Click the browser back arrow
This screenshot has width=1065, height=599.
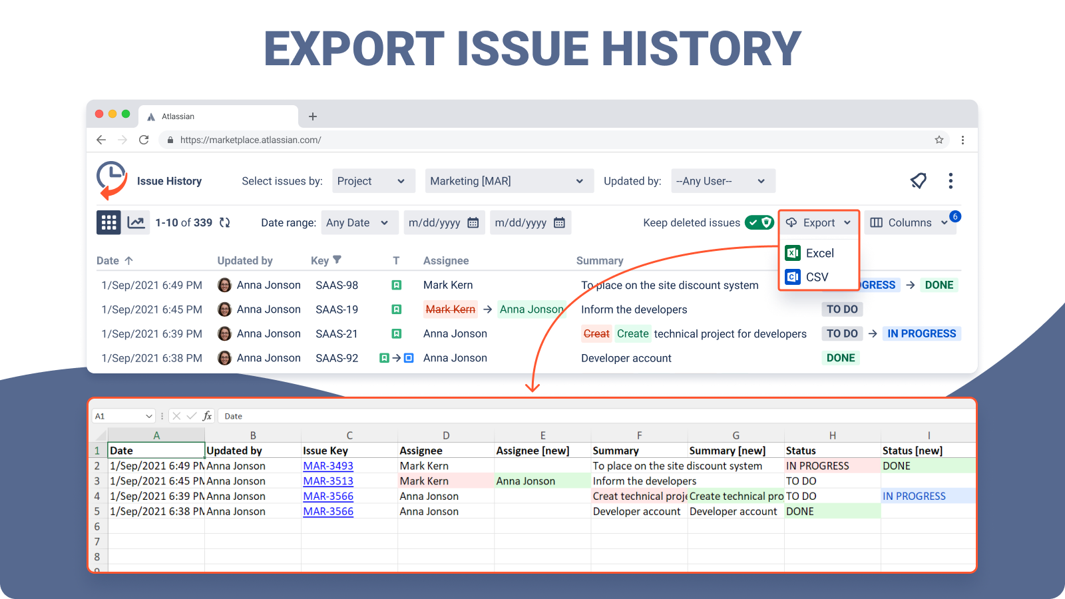point(101,140)
